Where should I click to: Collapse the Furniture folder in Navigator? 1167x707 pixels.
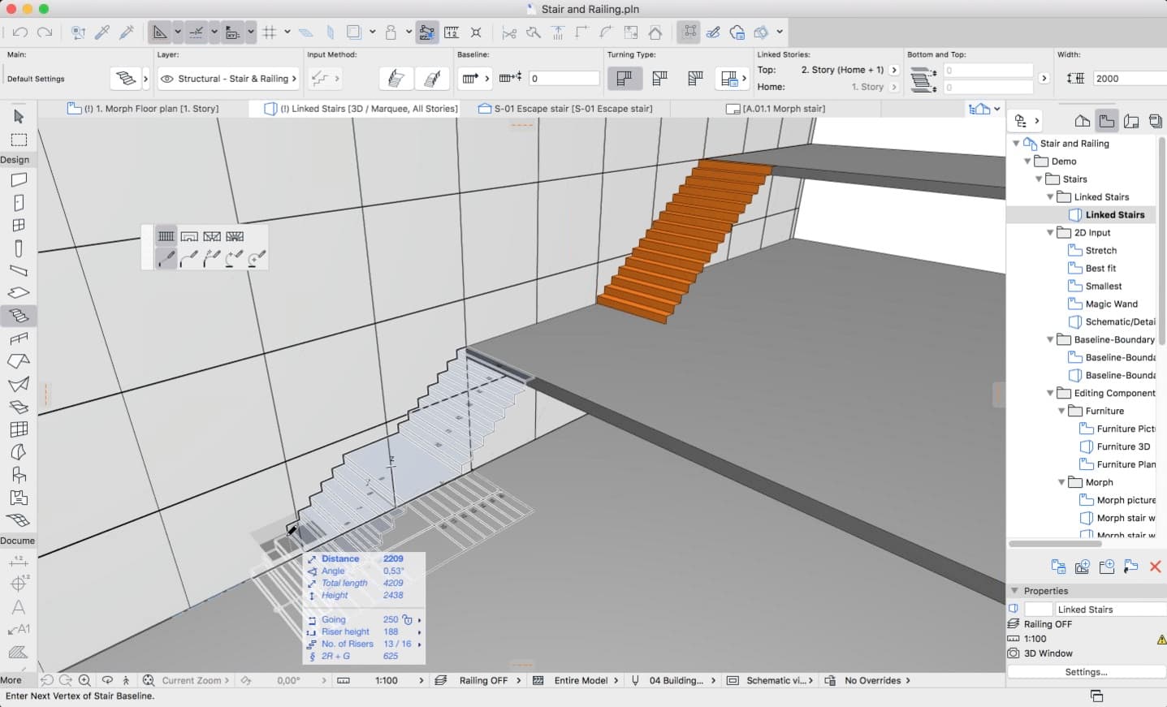click(1061, 412)
